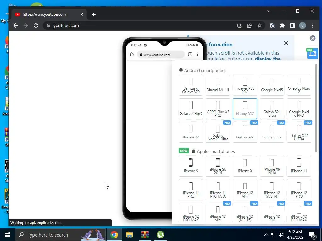Select the iPhone 11 device tile
The width and height of the screenshot is (322, 241).
[x=299, y=166]
